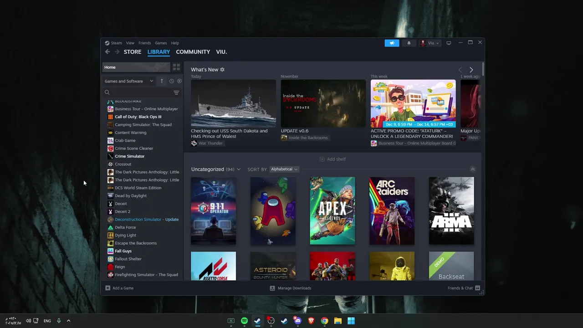Go back with the left arrow navigation icon
The height and width of the screenshot is (328, 583).
[107, 52]
